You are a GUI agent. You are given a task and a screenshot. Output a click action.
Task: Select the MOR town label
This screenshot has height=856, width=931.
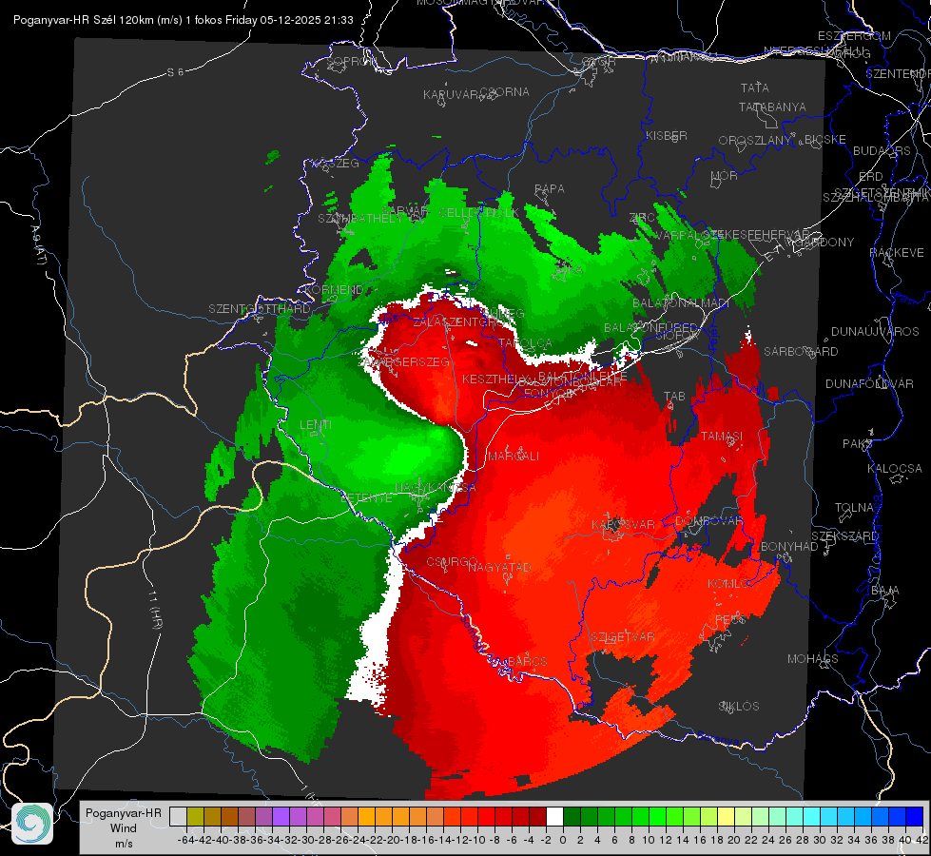tap(725, 176)
